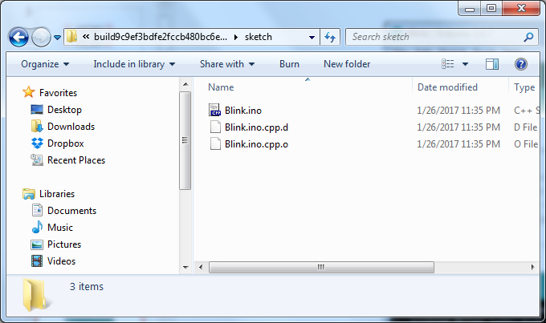
Task: Select the Blink.ino.cpp.d file icon
Action: (215, 127)
